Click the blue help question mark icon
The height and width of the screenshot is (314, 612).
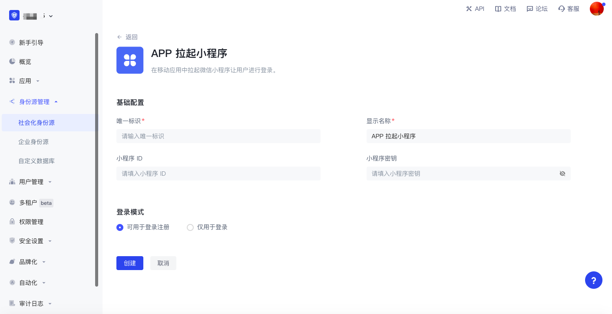tap(593, 280)
